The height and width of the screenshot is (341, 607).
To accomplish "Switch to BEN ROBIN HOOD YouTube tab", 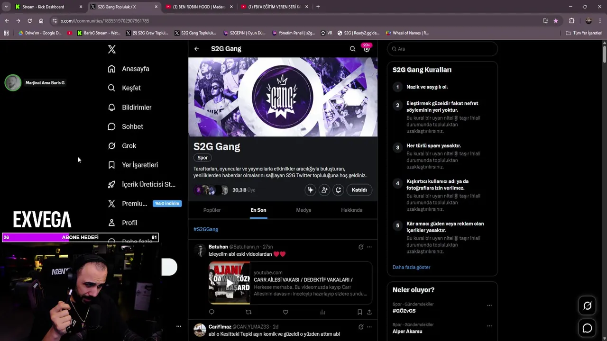I will (x=199, y=7).
